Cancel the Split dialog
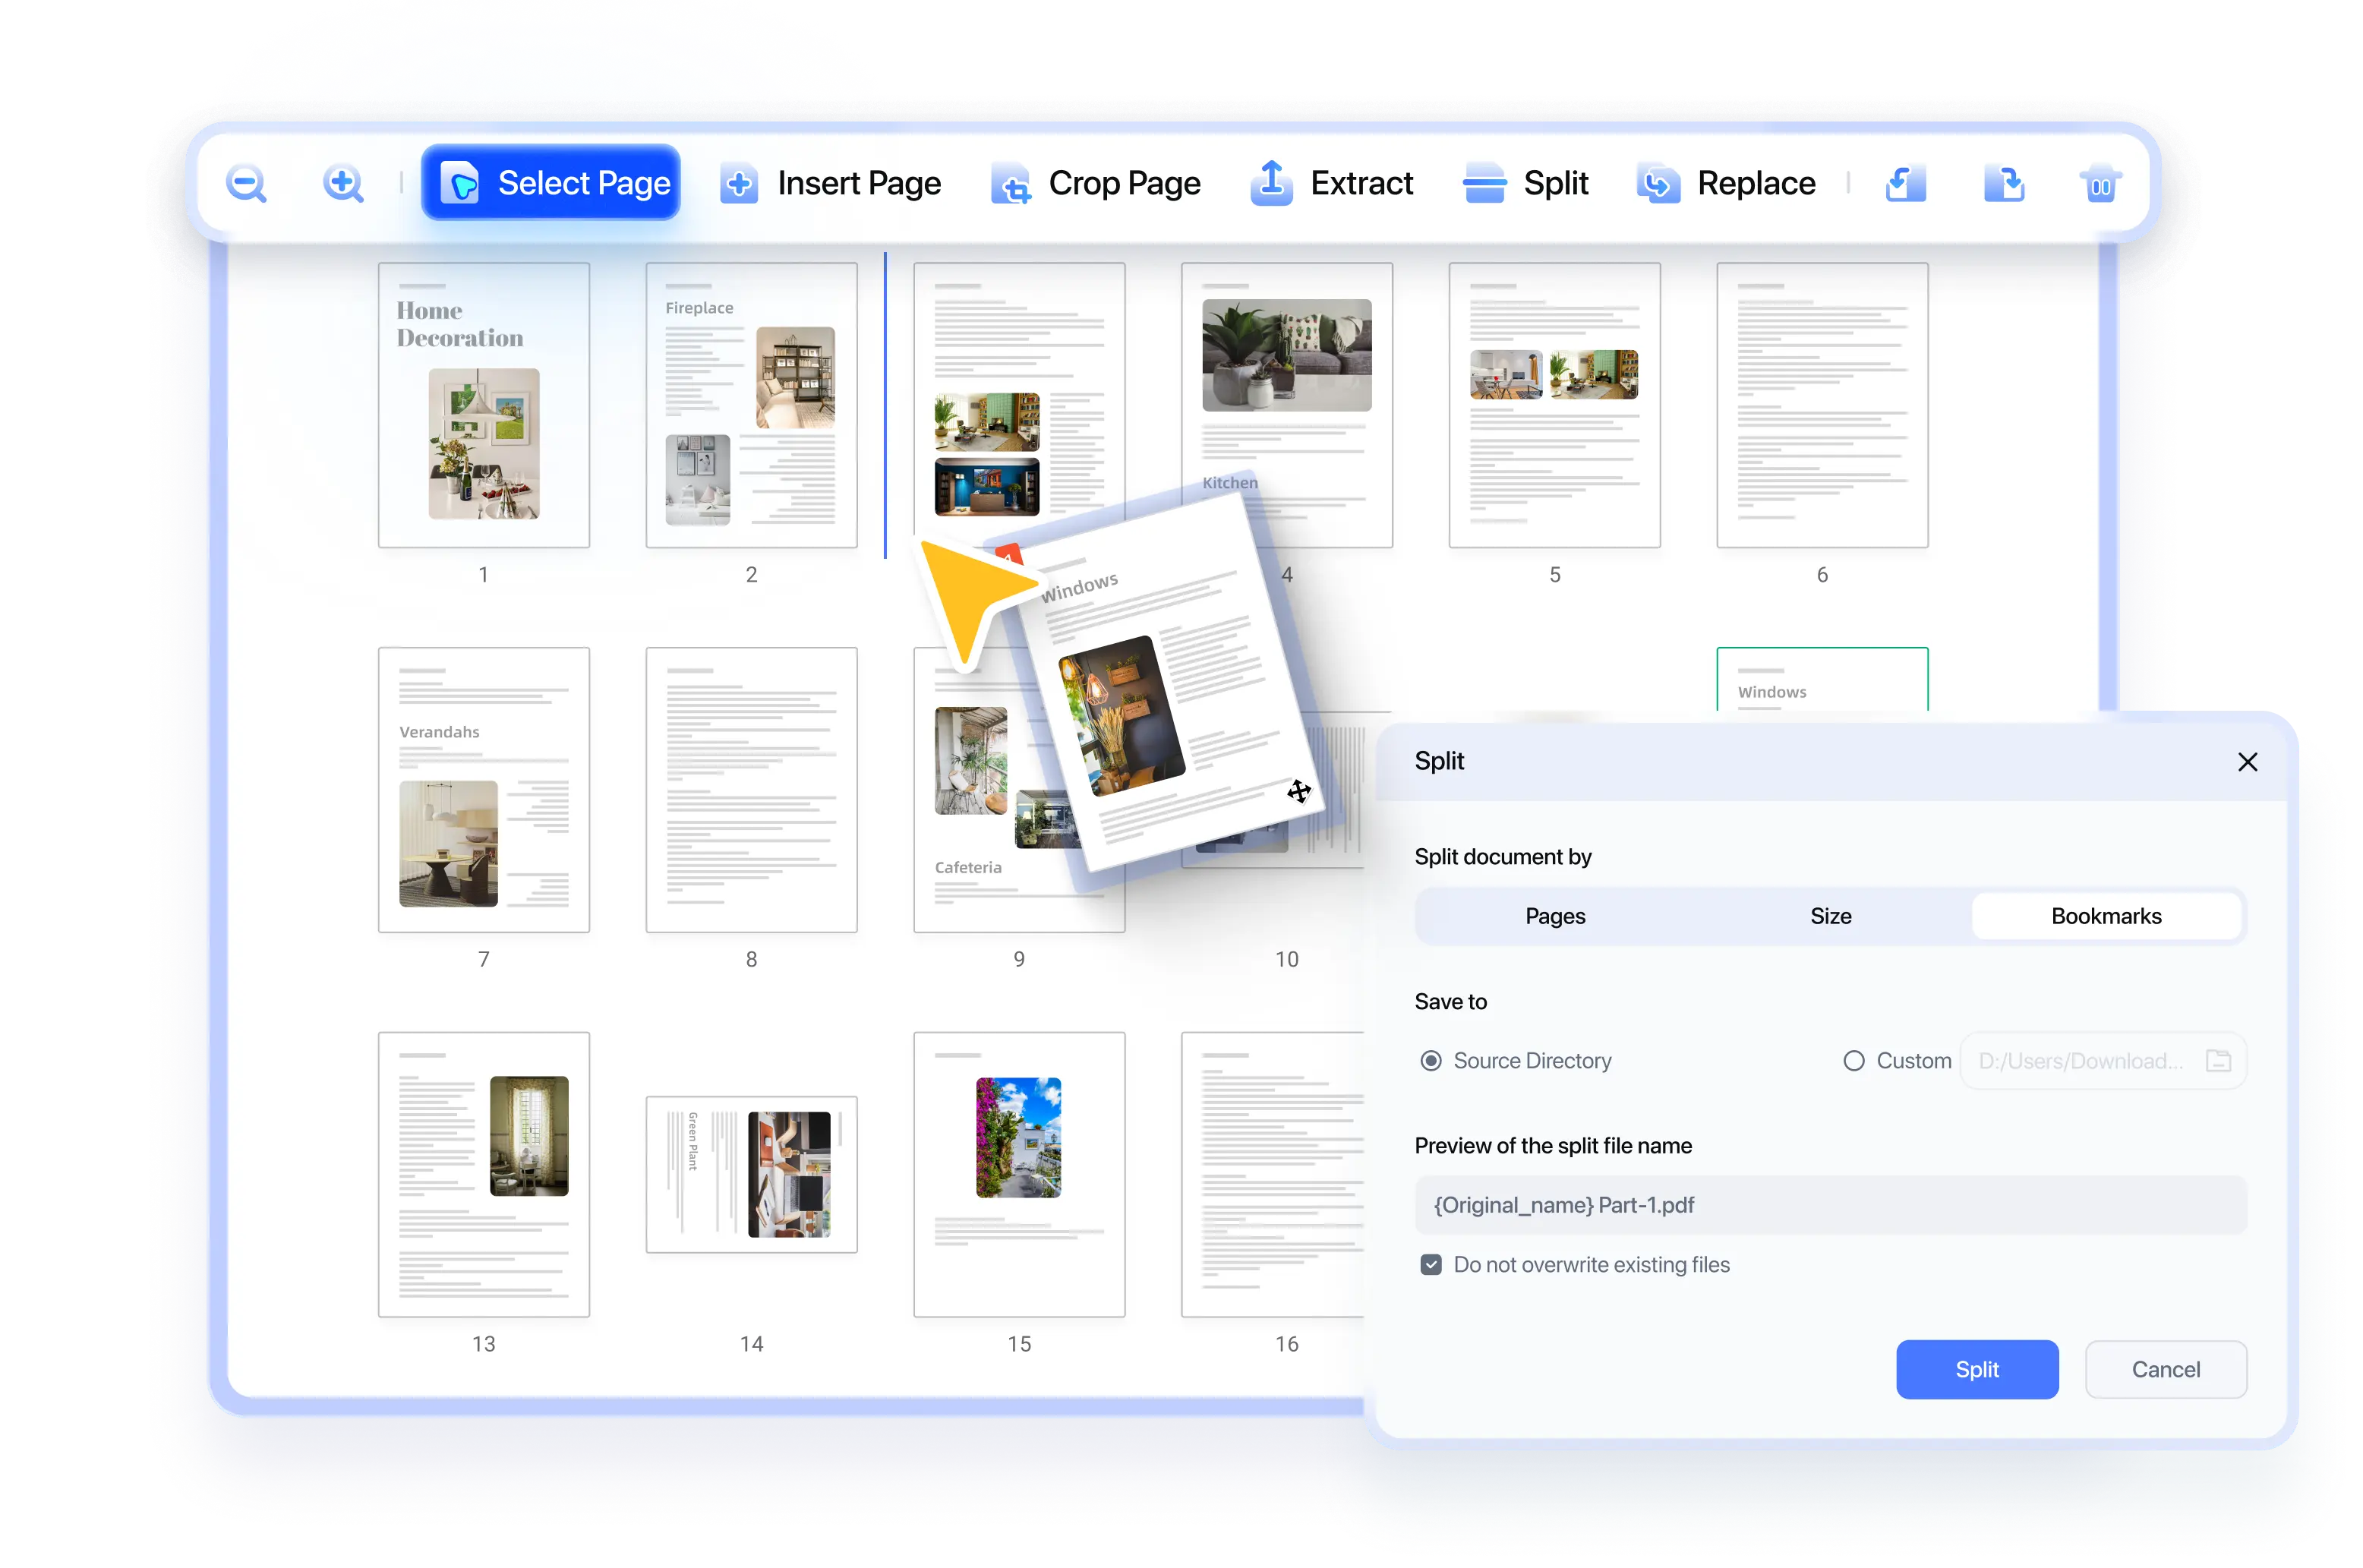This screenshot has width=2363, height=1568. click(x=2166, y=1369)
